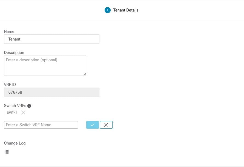Click the Switch VRFs label
The height and width of the screenshot is (167, 244).
(15, 106)
